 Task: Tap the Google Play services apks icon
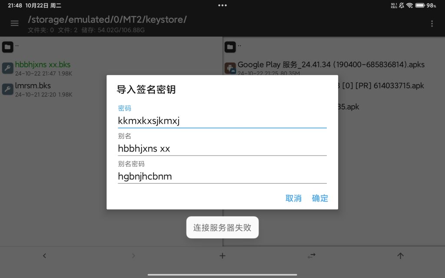230,68
